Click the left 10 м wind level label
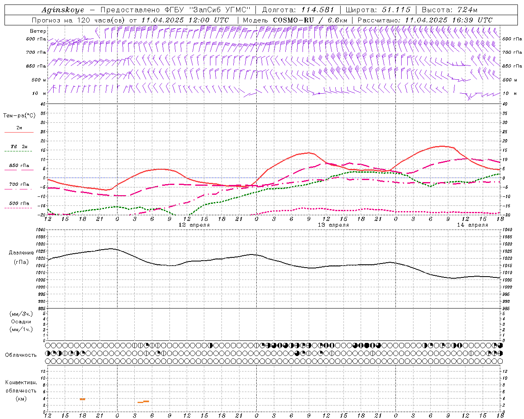This screenshot has height=419, width=524. [39, 93]
